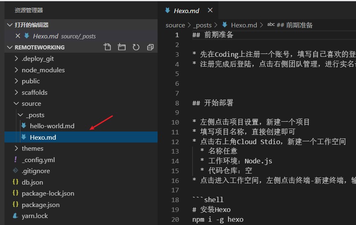Open yarn.lock file
This screenshot has height=225, width=356.
click(x=35, y=216)
